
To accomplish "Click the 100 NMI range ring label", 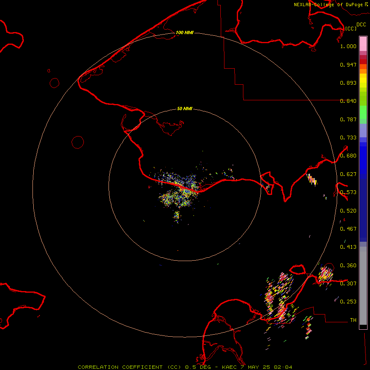I will pyautogui.click(x=185, y=32).
